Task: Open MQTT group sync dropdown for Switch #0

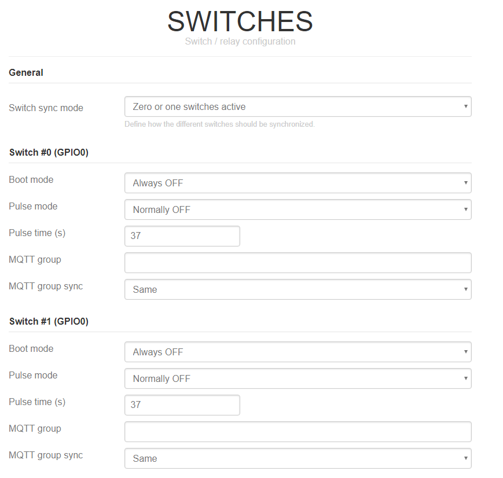Action: (x=298, y=289)
